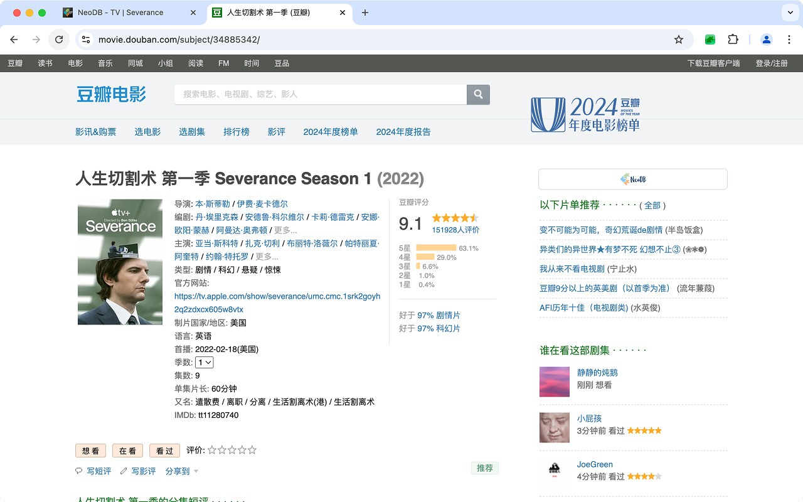The width and height of the screenshot is (803, 502).
Task: Click the 97% 科幻片 comparison link
Action: point(439,328)
